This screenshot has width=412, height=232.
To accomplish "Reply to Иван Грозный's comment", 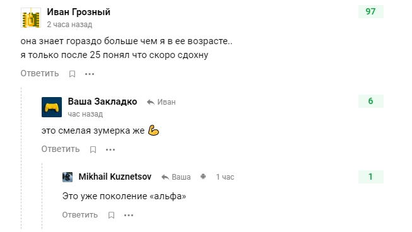I will (x=40, y=74).
